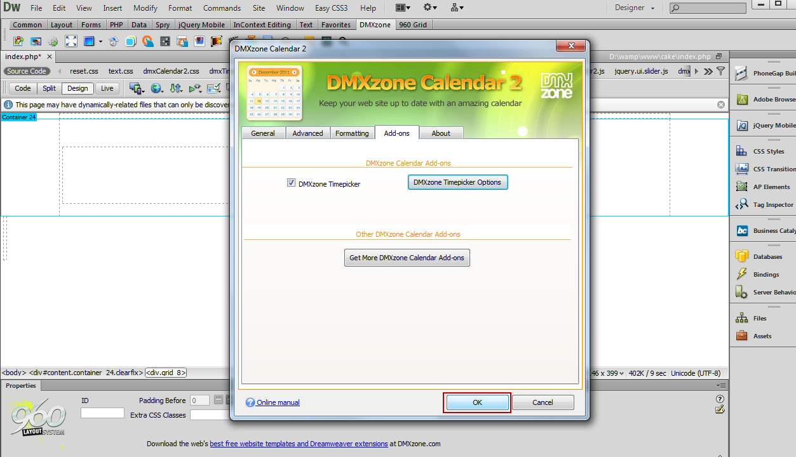Open Multiscreen preview icon in document toolbar
Viewport: 796px width, 457px height.
pyautogui.click(x=136, y=88)
